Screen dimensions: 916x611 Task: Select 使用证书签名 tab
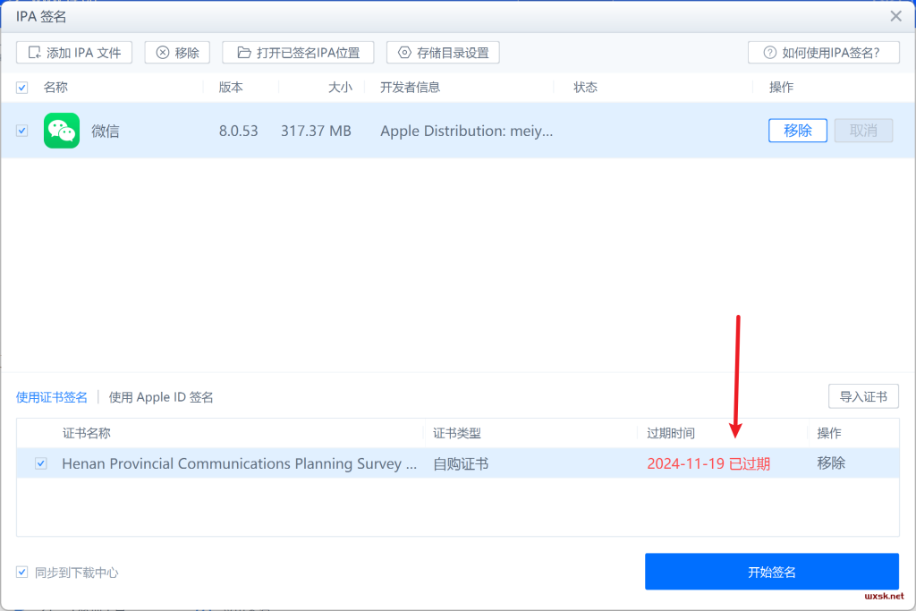pyautogui.click(x=52, y=397)
